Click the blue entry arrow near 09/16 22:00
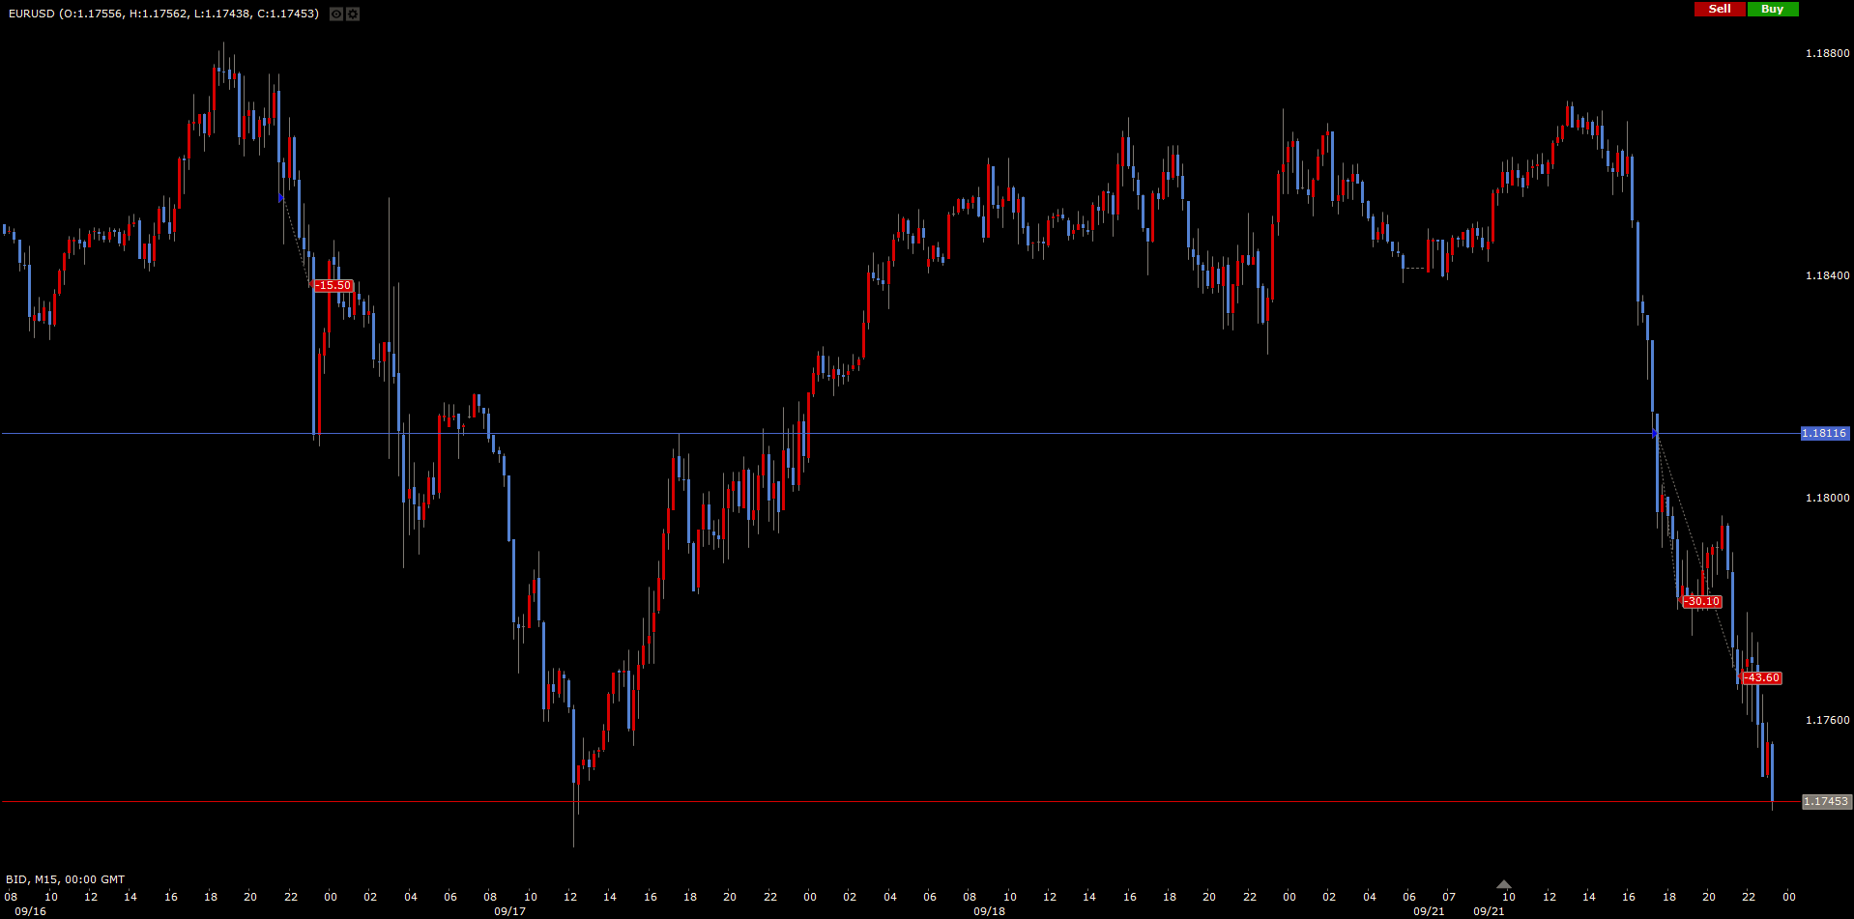Viewport: 1854px width, 919px height. [281, 198]
